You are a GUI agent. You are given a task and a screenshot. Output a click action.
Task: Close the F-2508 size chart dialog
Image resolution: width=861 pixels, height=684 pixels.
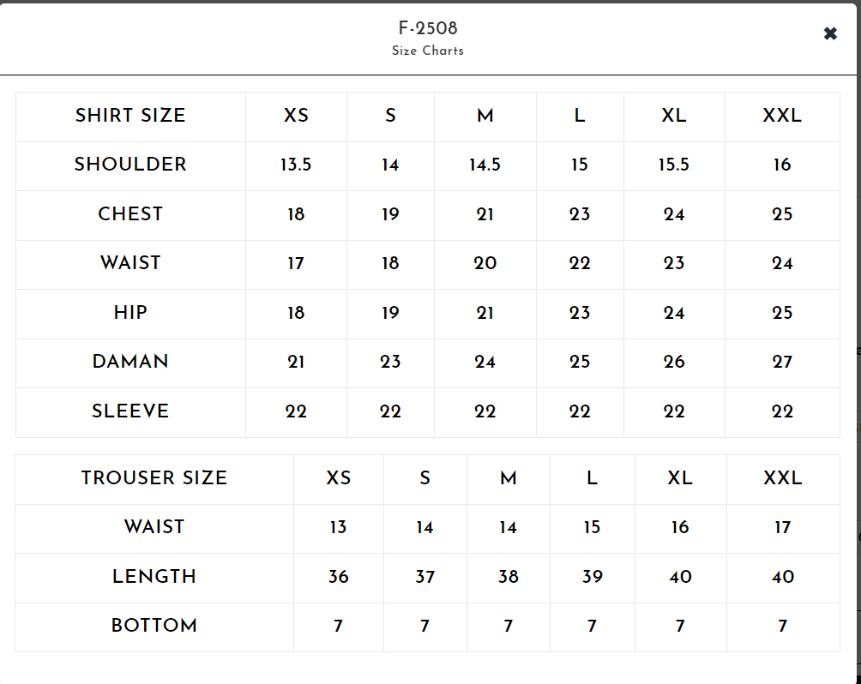pyautogui.click(x=830, y=34)
